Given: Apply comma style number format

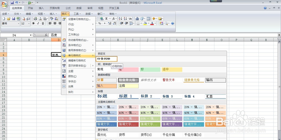Looking at the screenshot, I should (x=105, y=23).
